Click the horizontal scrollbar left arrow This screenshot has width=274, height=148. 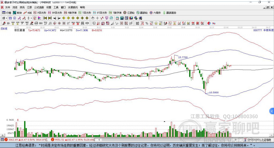click(x=99, y=140)
